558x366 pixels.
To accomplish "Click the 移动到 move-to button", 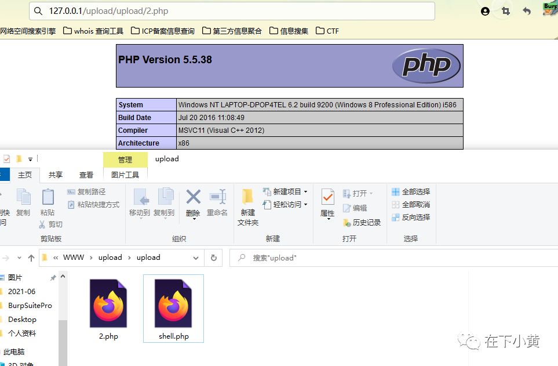I will (x=140, y=202).
